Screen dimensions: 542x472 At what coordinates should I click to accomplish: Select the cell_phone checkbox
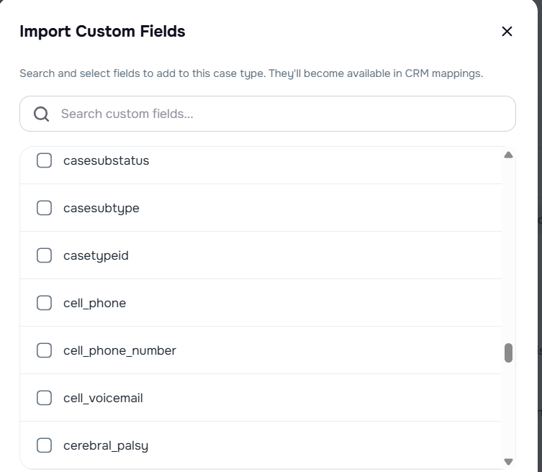click(44, 303)
